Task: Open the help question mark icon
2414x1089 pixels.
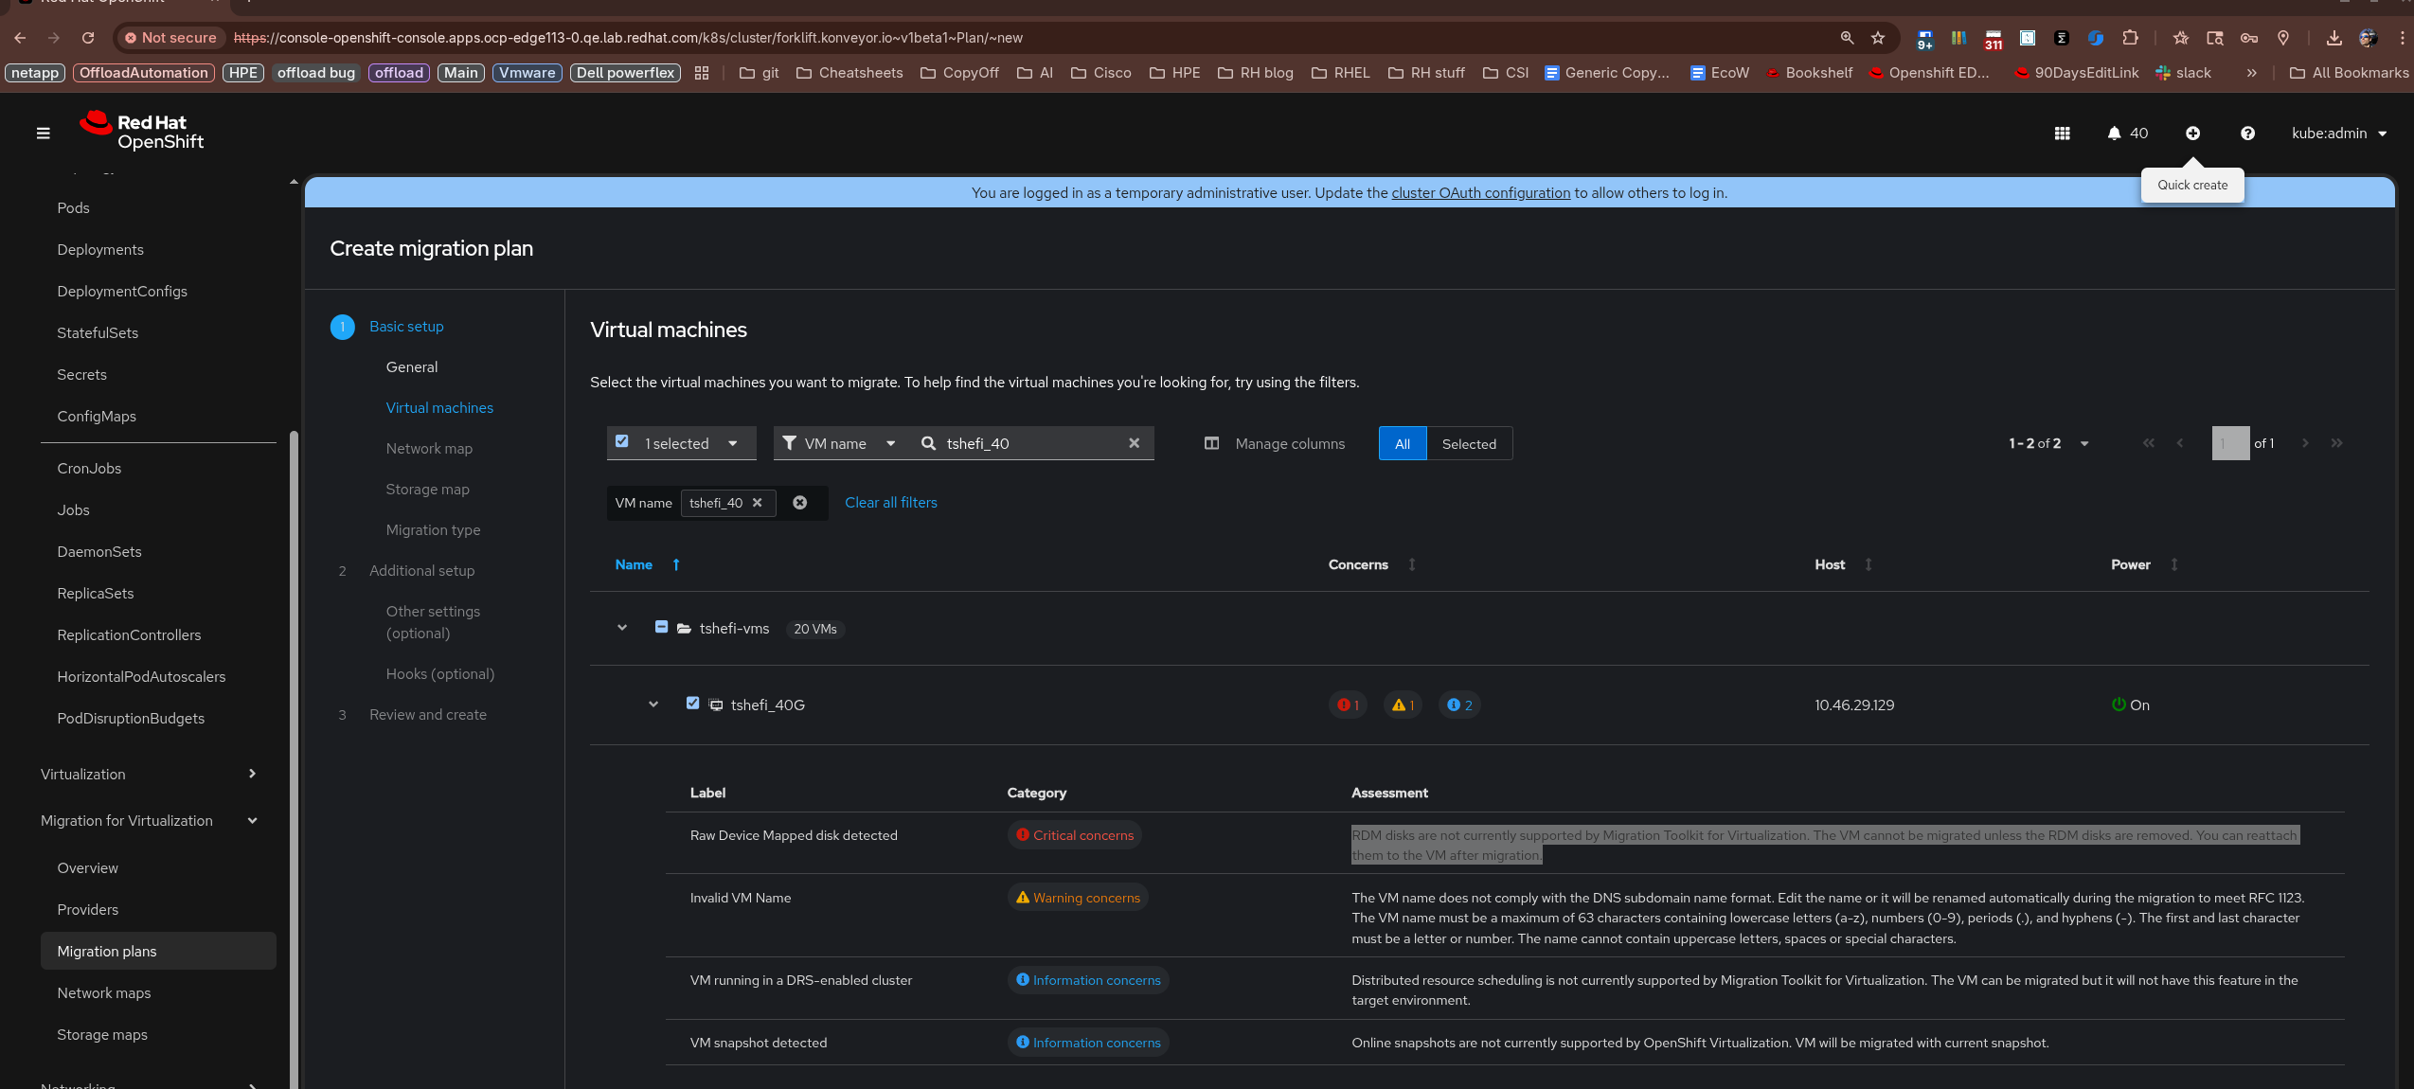Action: (x=2247, y=134)
